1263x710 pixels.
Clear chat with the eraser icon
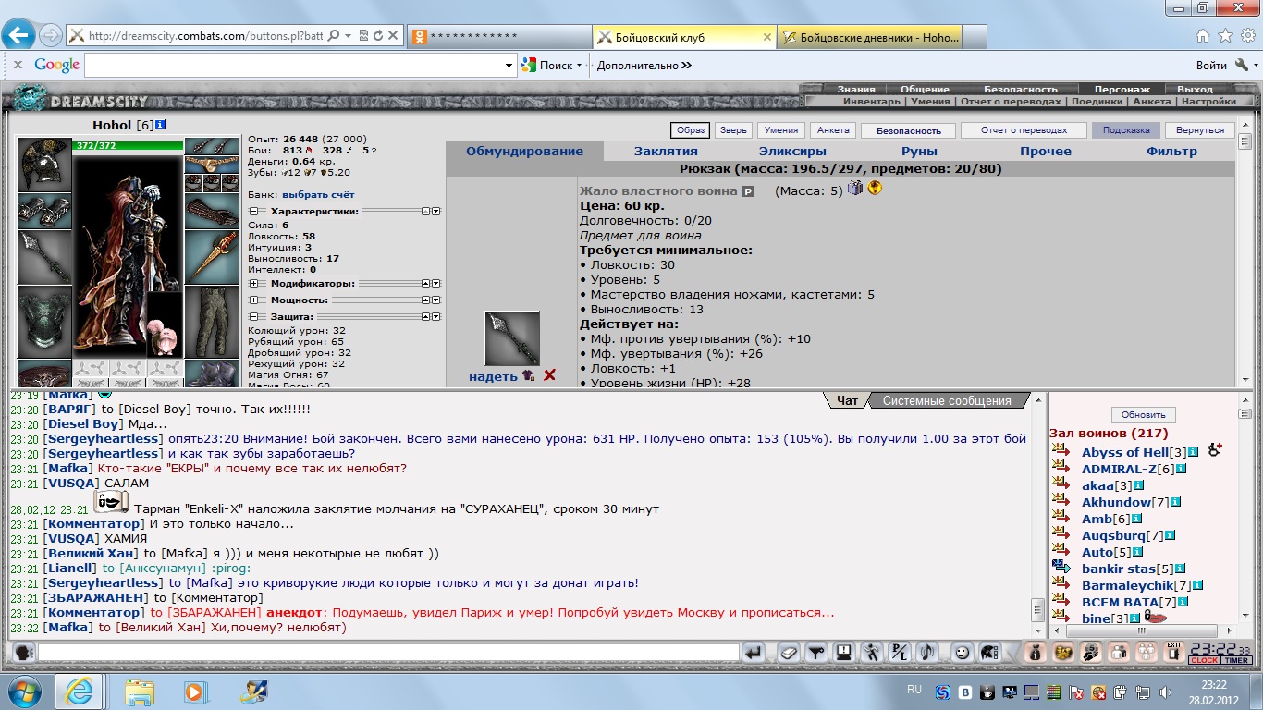(787, 653)
